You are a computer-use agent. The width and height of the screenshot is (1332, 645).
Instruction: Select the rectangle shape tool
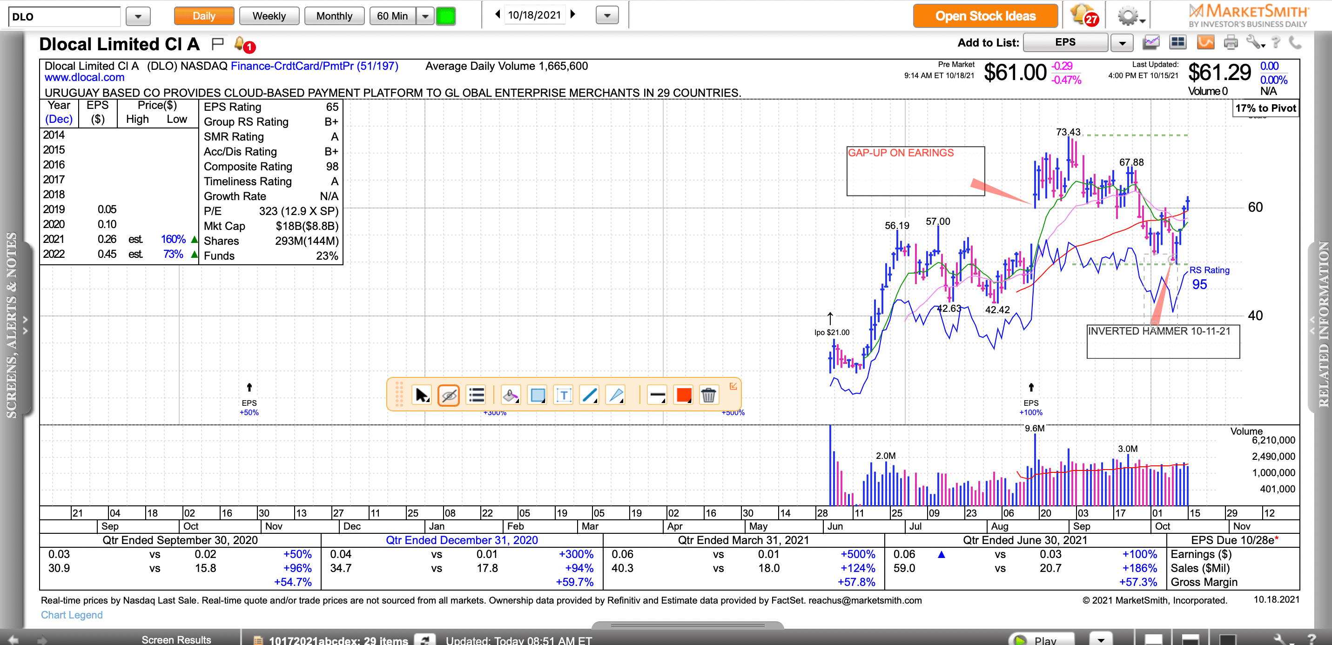[537, 396]
